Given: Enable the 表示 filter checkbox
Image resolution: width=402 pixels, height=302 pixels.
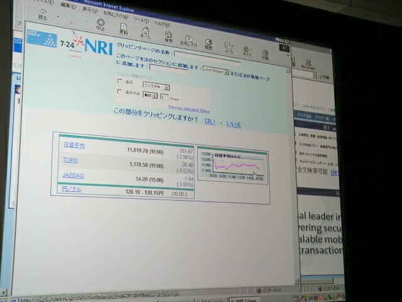Looking at the screenshot, I should (120, 82).
